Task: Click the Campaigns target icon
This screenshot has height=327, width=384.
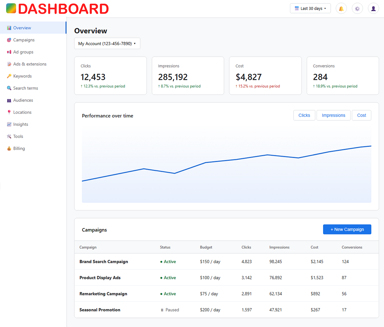Action: [x=9, y=40]
